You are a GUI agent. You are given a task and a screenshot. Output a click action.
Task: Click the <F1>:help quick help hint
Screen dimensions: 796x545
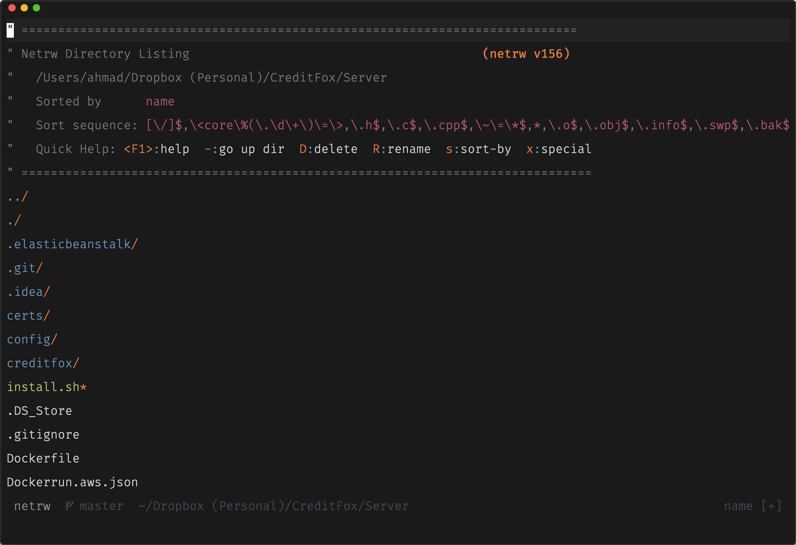[157, 149]
